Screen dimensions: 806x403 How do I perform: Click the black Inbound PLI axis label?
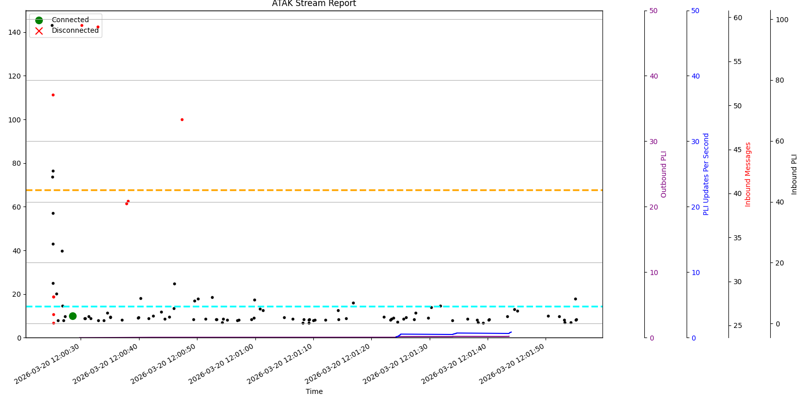click(x=794, y=174)
